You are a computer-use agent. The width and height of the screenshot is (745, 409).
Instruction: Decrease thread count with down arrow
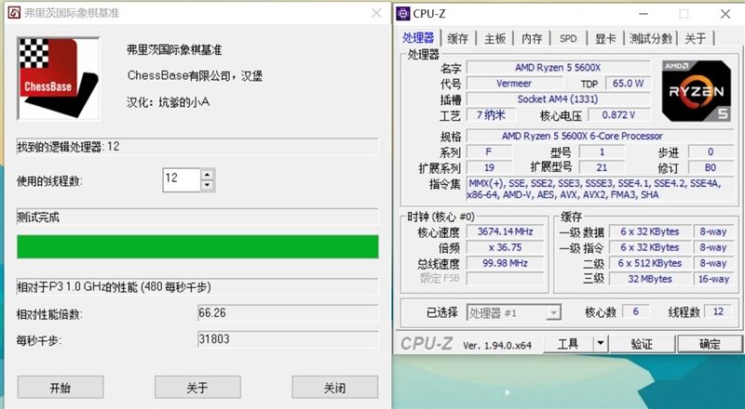click(207, 186)
